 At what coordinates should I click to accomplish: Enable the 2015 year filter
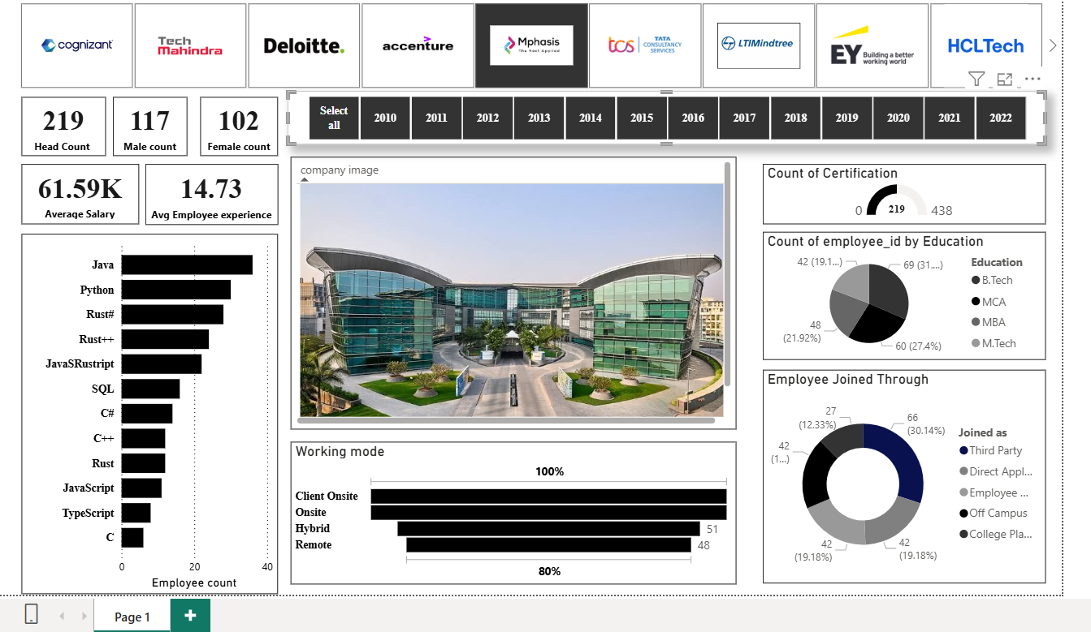(642, 117)
